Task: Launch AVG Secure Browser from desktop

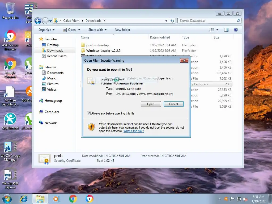Action: [10, 40]
